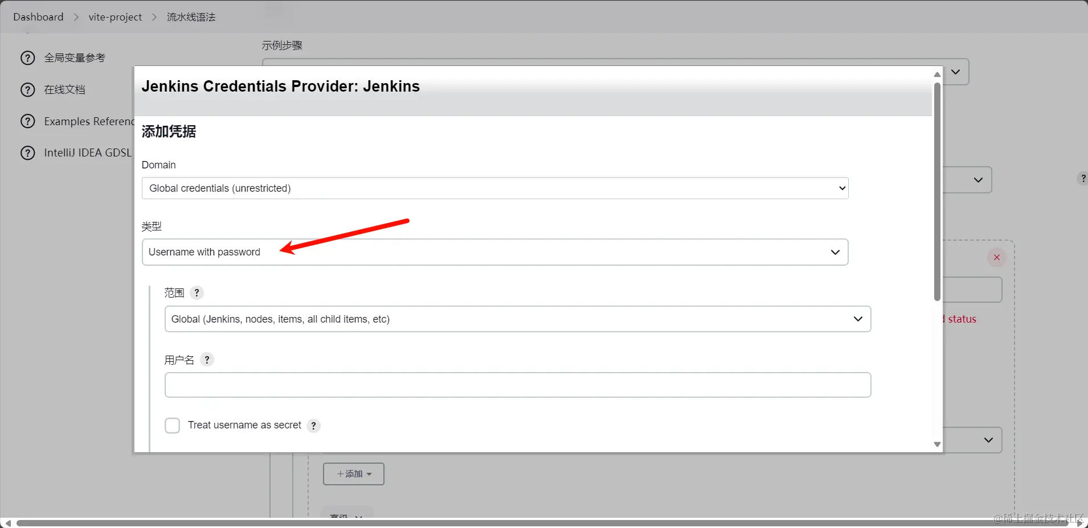Screen dimensions: 1088x528
Task: Open the Domain dropdown
Action: pyautogui.click(x=495, y=188)
